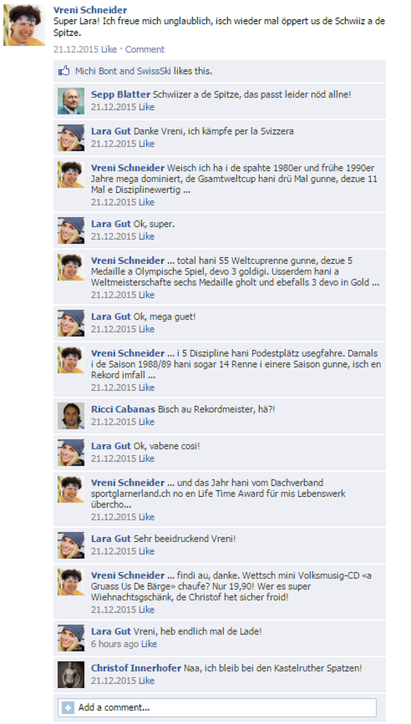Like the main post by Vreni Schneider
Image resolution: width=411 pixels, height=724 pixels.
(x=109, y=49)
